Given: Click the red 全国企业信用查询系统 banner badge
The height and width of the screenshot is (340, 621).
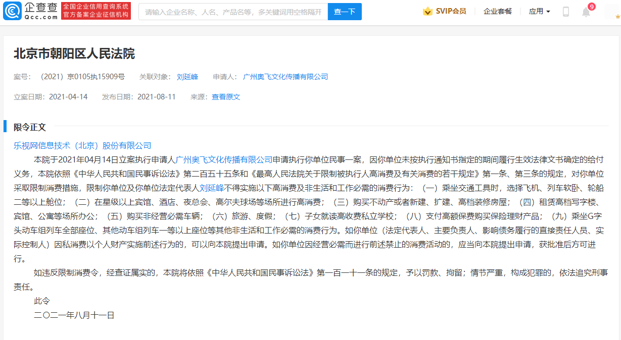Looking at the screenshot, I should point(96,11).
